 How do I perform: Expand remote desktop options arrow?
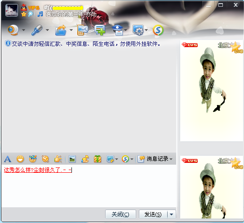click(146, 30)
